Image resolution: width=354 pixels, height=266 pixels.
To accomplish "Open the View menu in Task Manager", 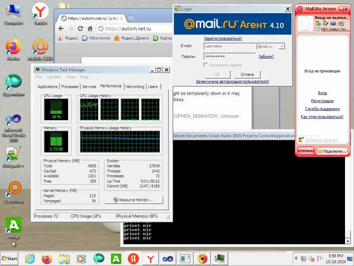I will [x=71, y=77].
